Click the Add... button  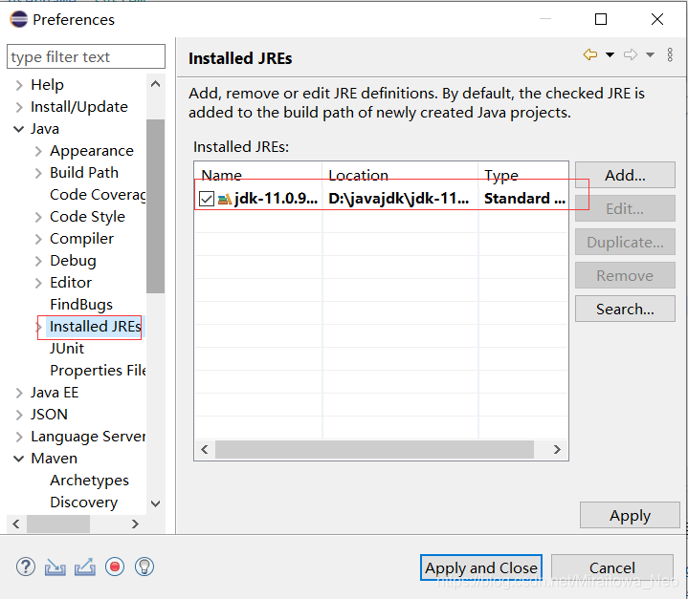click(x=625, y=175)
